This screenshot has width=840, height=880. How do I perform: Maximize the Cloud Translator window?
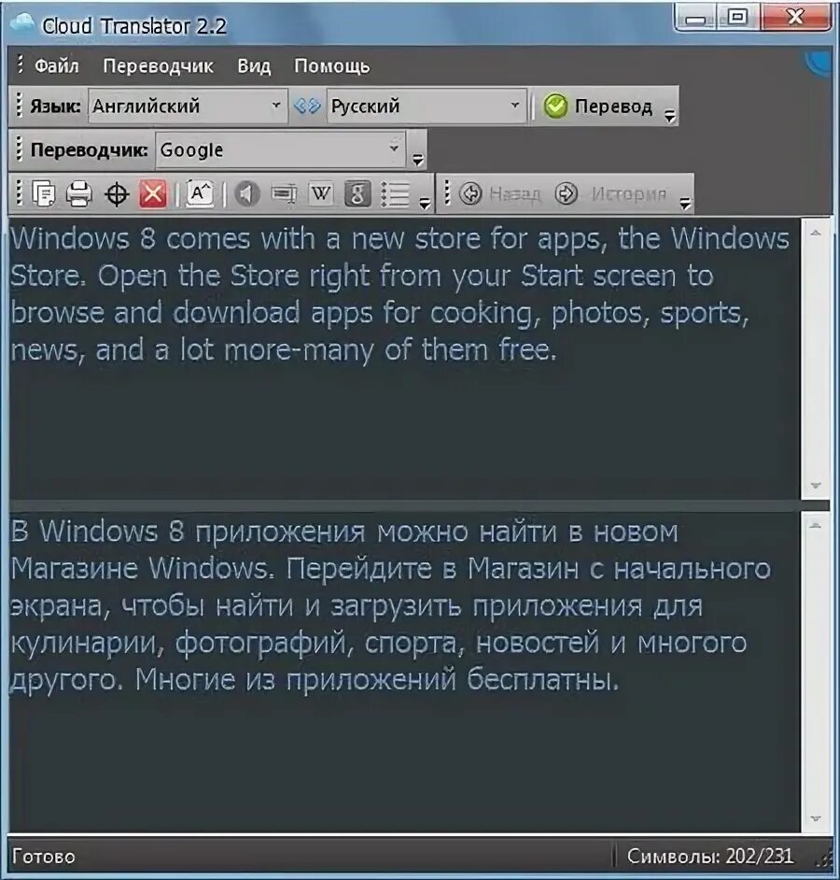point(737,18)
